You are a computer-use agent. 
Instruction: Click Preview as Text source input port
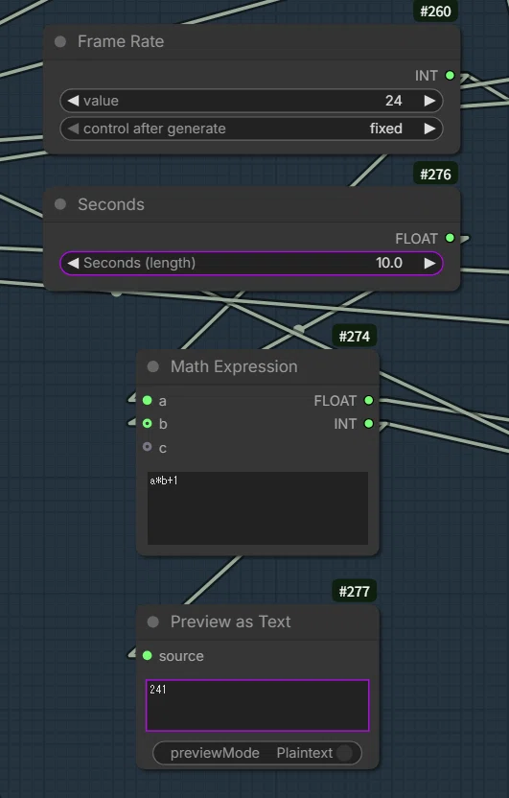point(148,655)
